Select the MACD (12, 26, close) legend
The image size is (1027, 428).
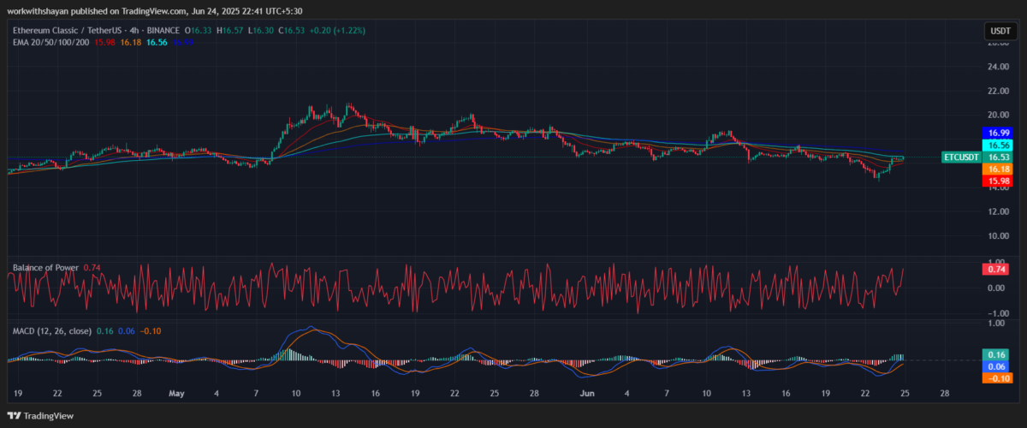51,330
